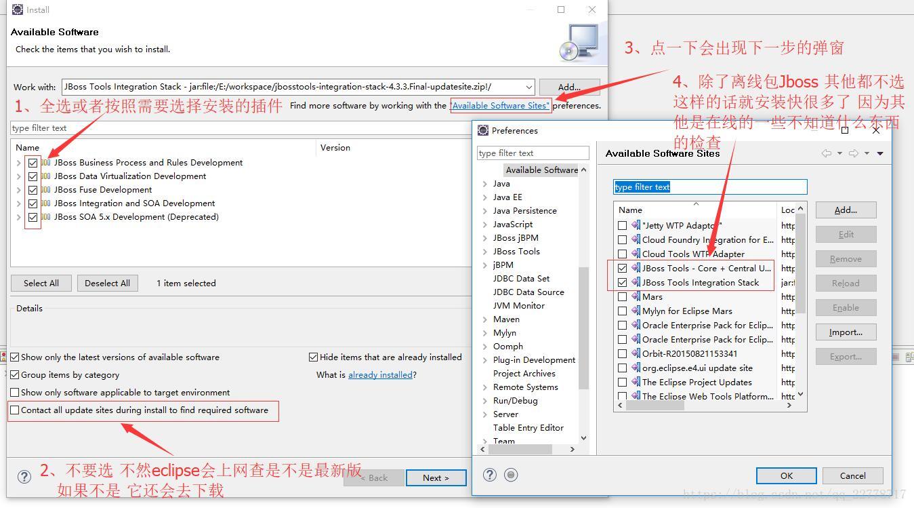Select JVM Monitor preference page
The height and width of the screenshot is (508, 914).
click(x=519, y=305)
